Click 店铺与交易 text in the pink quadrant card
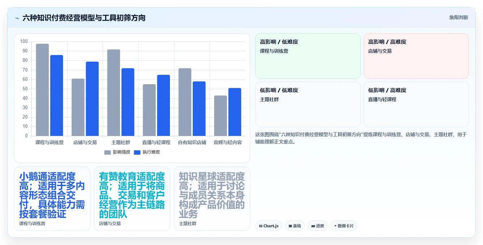The width and height of the screenshot is (483, 245). (x=380, y=51)
